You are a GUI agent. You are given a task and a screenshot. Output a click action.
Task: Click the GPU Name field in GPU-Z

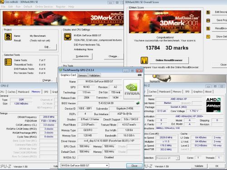pyautogui.click(x=99, y=82)
